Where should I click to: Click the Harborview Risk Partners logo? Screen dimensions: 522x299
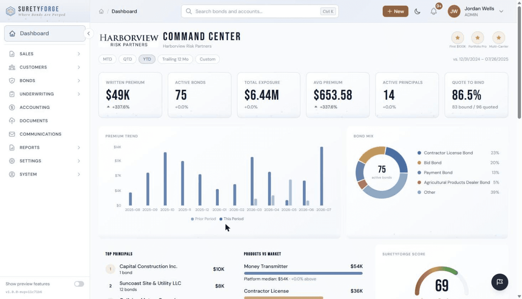click(x=129, y=40)
